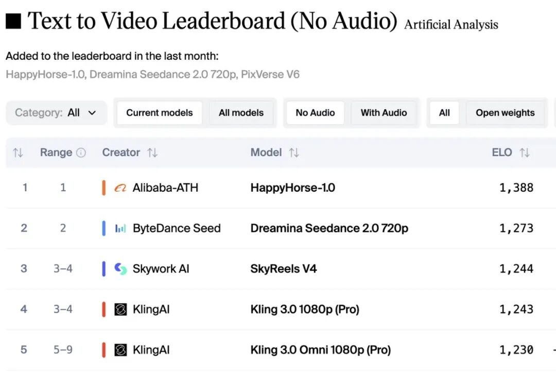This screenshot has height=372, width=556.
Task: Select the No Audio filter
Action: point(315,113)
